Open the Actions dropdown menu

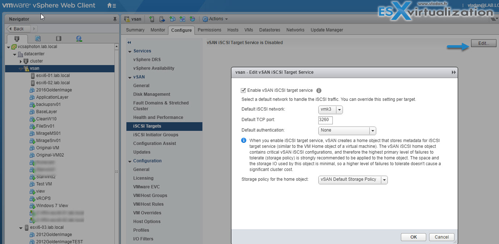pos(215,19)
